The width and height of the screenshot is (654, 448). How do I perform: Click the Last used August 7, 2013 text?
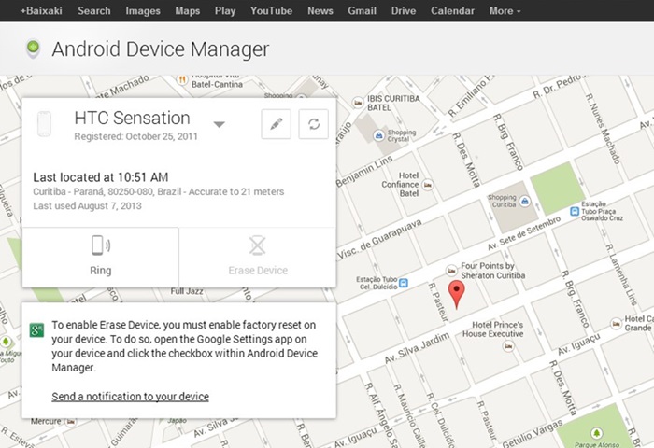(x=87, y=206)
